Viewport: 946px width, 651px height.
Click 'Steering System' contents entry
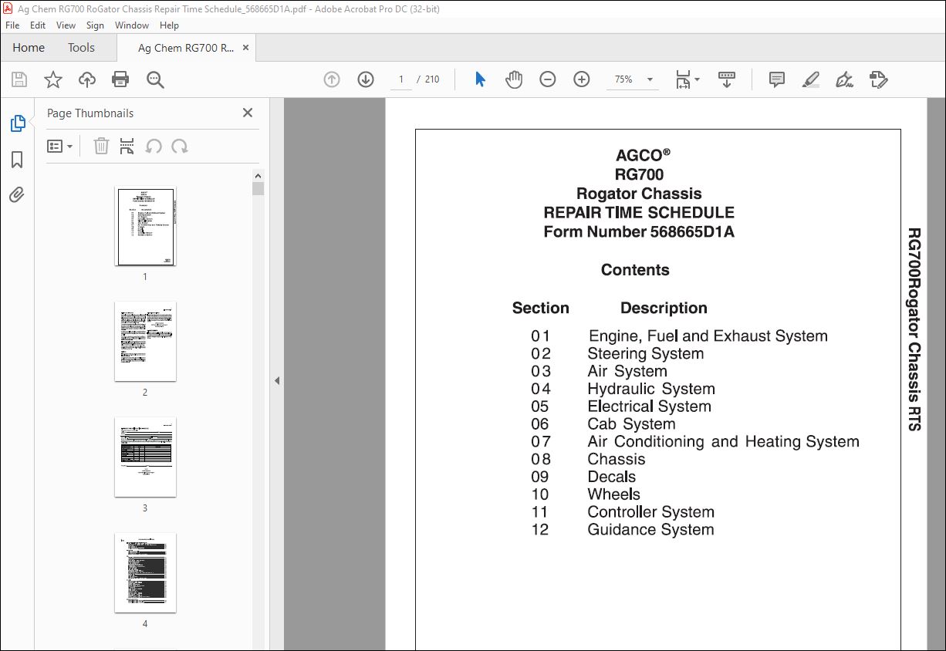click(645, 354)
